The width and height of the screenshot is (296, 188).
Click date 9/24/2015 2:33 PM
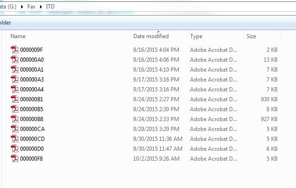click(156, 119)
